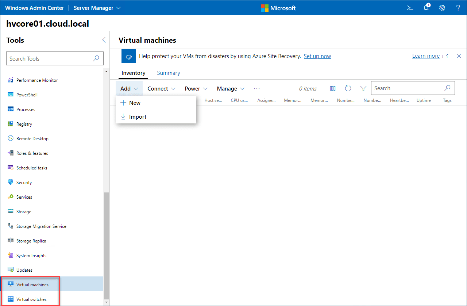Open the Virtual switches tool

click(52, 299)
